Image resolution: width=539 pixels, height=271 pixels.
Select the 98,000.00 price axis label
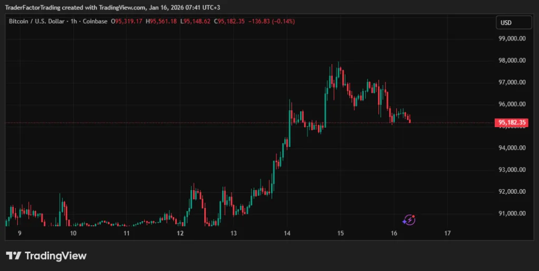point(512,60)
